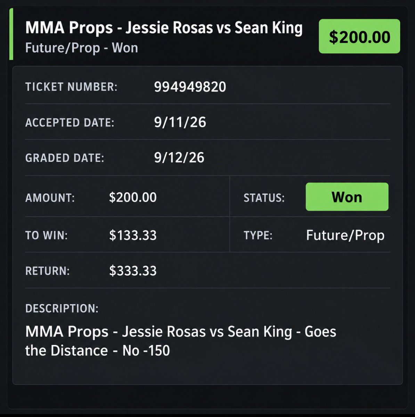Click the DESCRIPTION label
415x417 pixels.
62,308
